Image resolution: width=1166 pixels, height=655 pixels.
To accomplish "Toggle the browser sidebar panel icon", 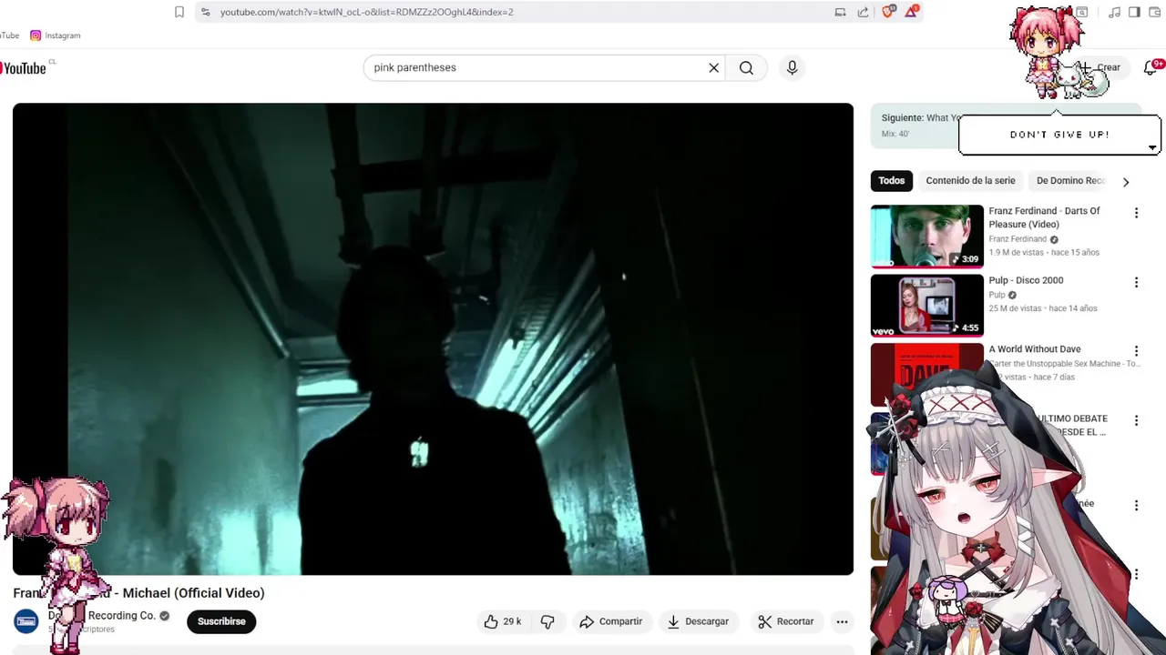I will [x=1134, y=12].
